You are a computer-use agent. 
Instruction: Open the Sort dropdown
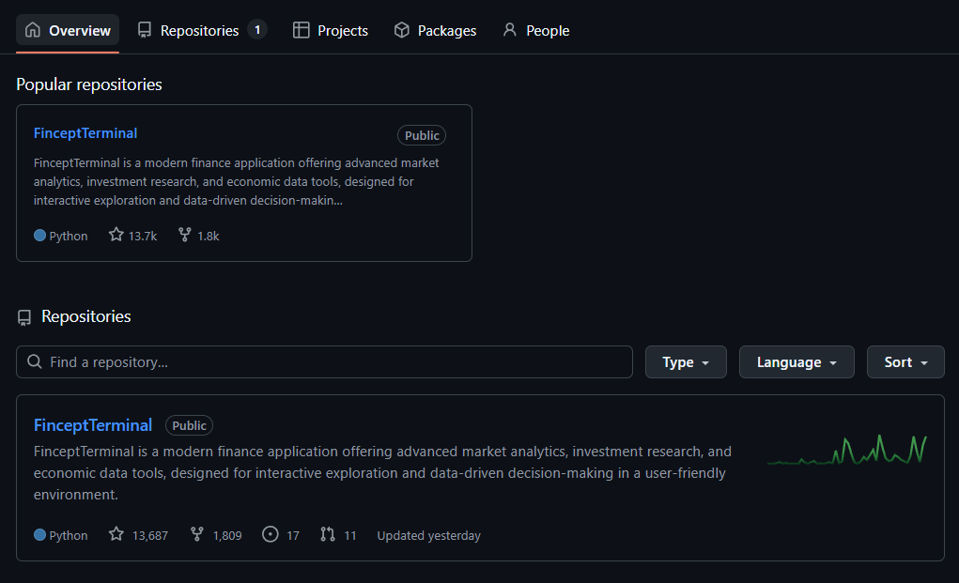click(905, 361)
